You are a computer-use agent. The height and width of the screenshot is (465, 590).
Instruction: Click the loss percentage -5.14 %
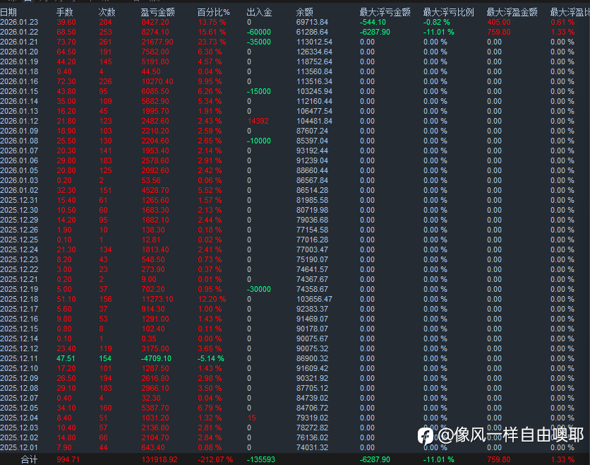211,358
